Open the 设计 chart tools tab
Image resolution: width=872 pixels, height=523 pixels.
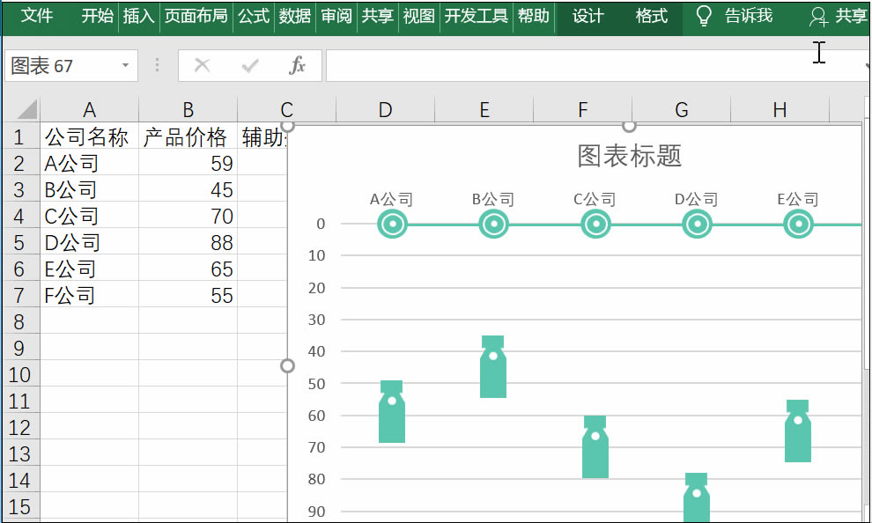click(587, 15)
